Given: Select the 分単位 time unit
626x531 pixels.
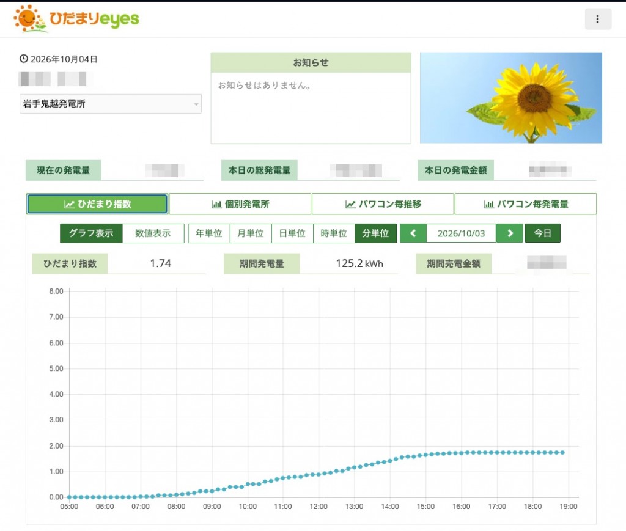Looking at the screenshot, I should [376, 233].
